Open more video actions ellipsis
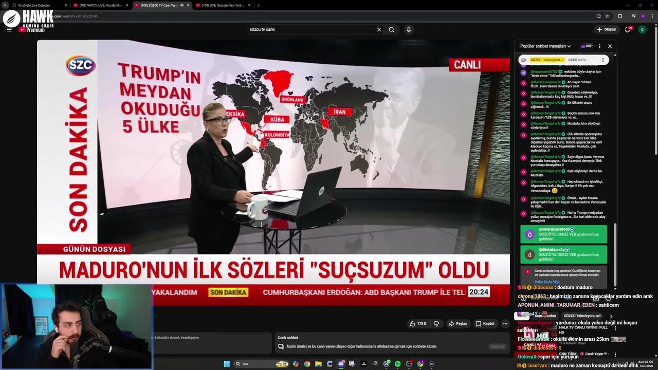The height and width of the screenshot is (370, 658). pyautogui.click(x=505, y=324)
